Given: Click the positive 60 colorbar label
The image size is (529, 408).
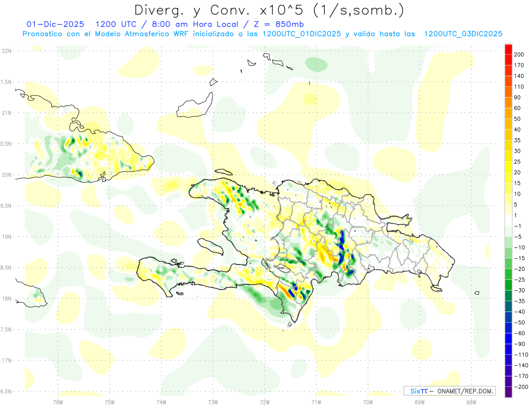Looking at the screenshot, I should [x=518, y=108].
